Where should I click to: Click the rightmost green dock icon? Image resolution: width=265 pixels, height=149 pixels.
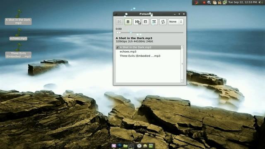151,146
